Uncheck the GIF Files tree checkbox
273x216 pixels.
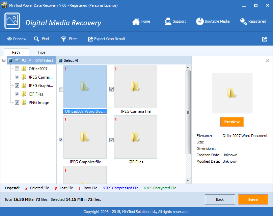[x=17, y=94]
